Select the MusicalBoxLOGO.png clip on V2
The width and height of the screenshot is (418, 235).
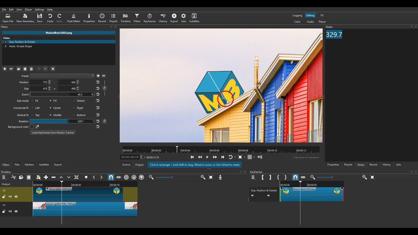[x=78, y=195]
